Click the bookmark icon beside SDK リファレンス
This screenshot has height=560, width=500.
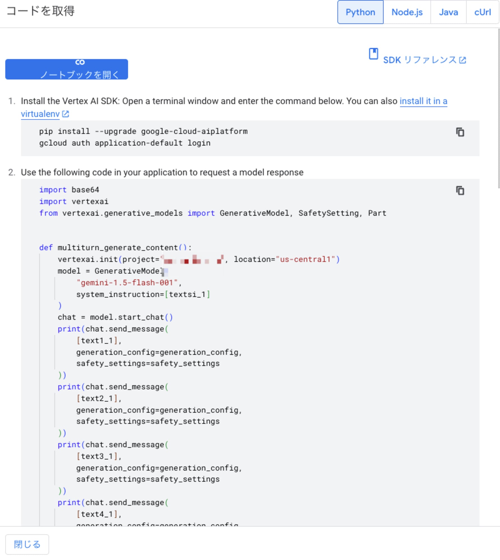pos(373,54)
